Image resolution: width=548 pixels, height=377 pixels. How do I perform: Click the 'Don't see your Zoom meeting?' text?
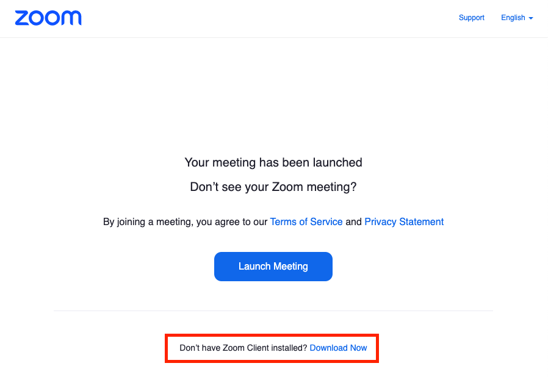click(273, 187)
